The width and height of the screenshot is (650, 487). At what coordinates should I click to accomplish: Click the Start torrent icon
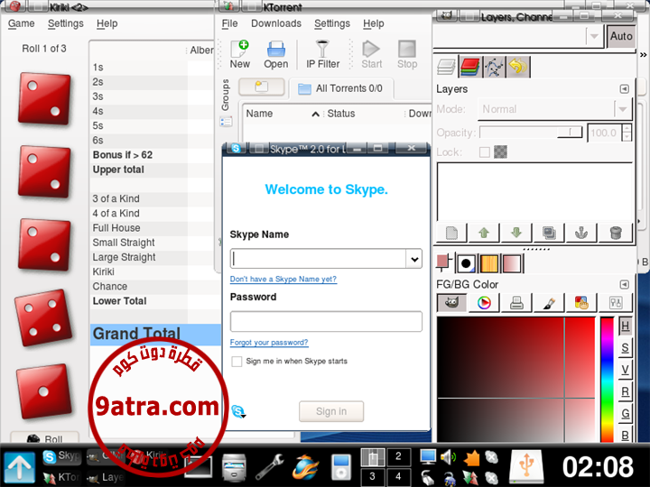(x=371, y=54)
